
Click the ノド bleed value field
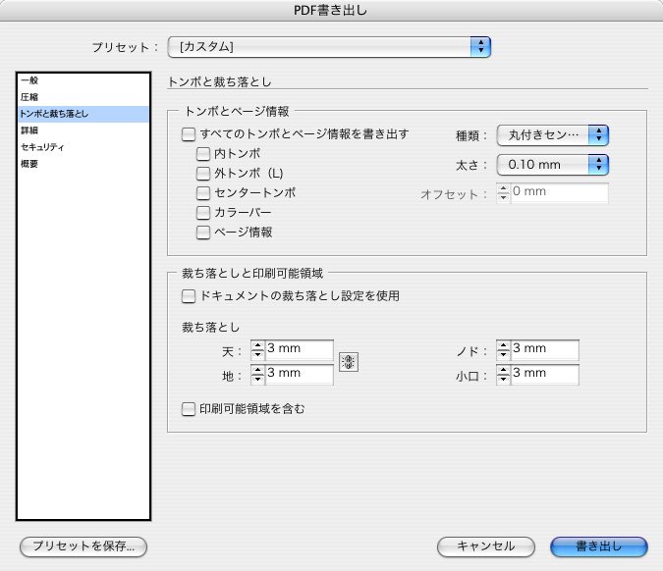tap(544, 349)
